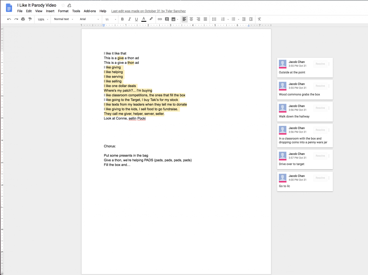Resolve the 'Outside at the point' comment
Image resolution: width=368 pixels, height=275 pixels.
point(320,64)
